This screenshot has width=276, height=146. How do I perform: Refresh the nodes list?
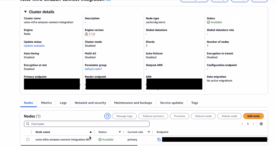[107, 116]
